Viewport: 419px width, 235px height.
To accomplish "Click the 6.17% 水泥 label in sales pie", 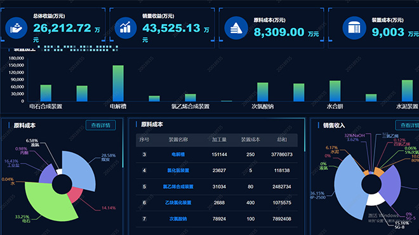I will (332, 149).
